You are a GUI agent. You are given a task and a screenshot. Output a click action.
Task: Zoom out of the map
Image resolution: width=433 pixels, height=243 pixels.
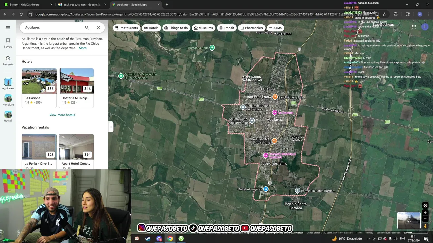pos(425,219)
